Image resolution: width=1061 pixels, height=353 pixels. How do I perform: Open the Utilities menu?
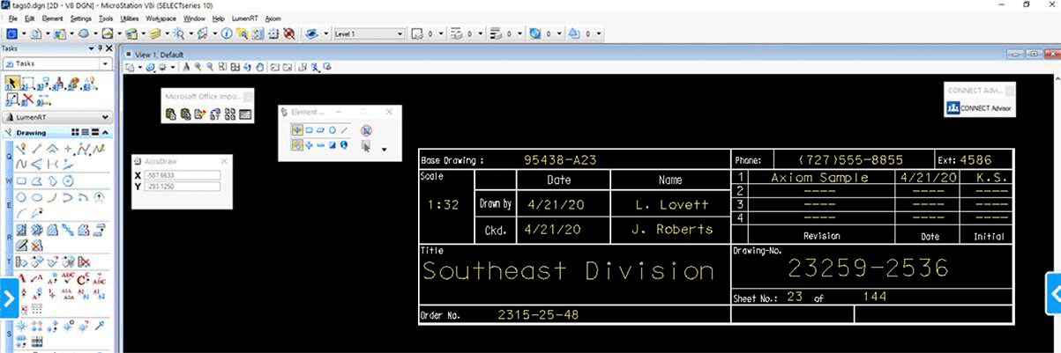tap(129, 18)
